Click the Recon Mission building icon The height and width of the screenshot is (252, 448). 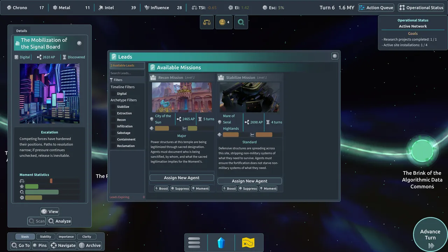point(153,78)
